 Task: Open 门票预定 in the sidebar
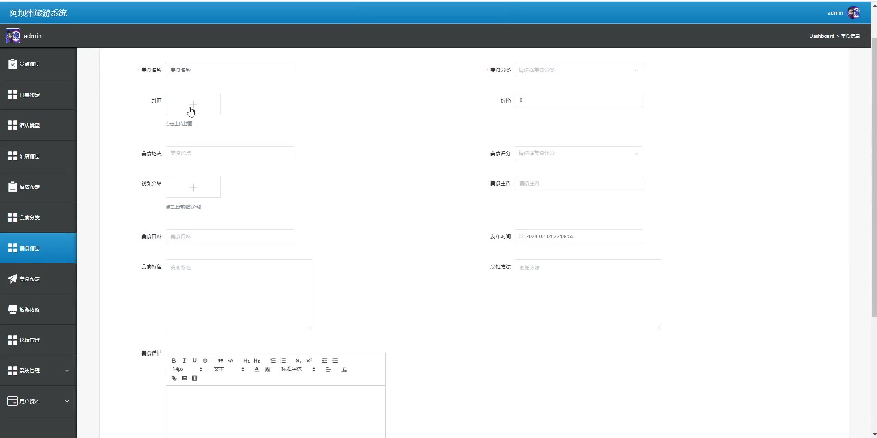coord(38,94)
